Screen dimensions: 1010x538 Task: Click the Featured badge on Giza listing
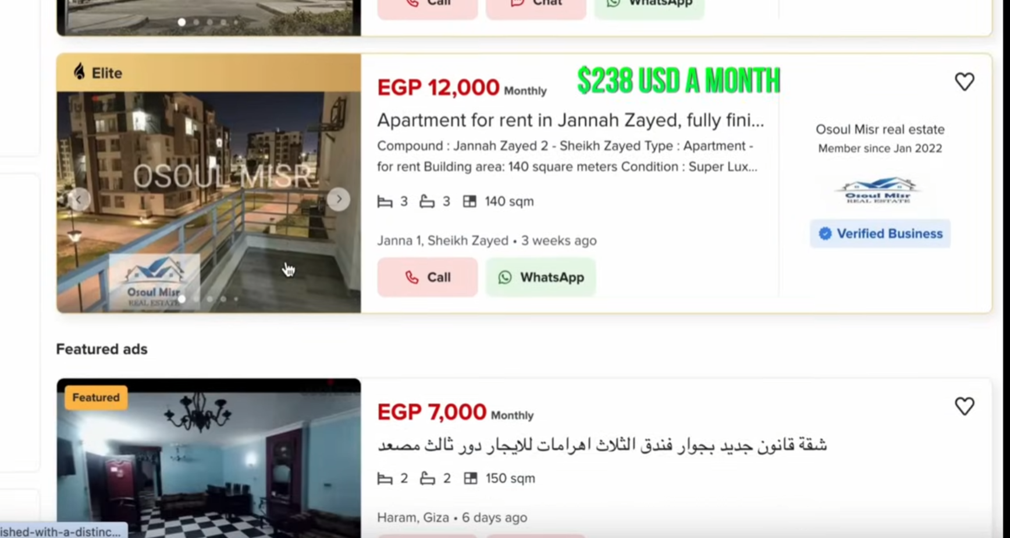96,398
